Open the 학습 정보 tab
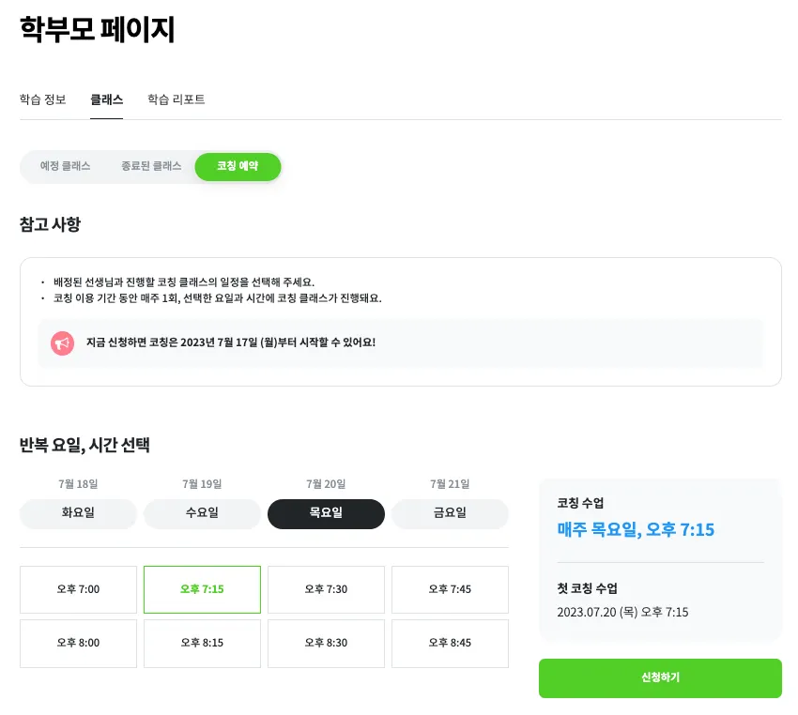 [43, 99]
